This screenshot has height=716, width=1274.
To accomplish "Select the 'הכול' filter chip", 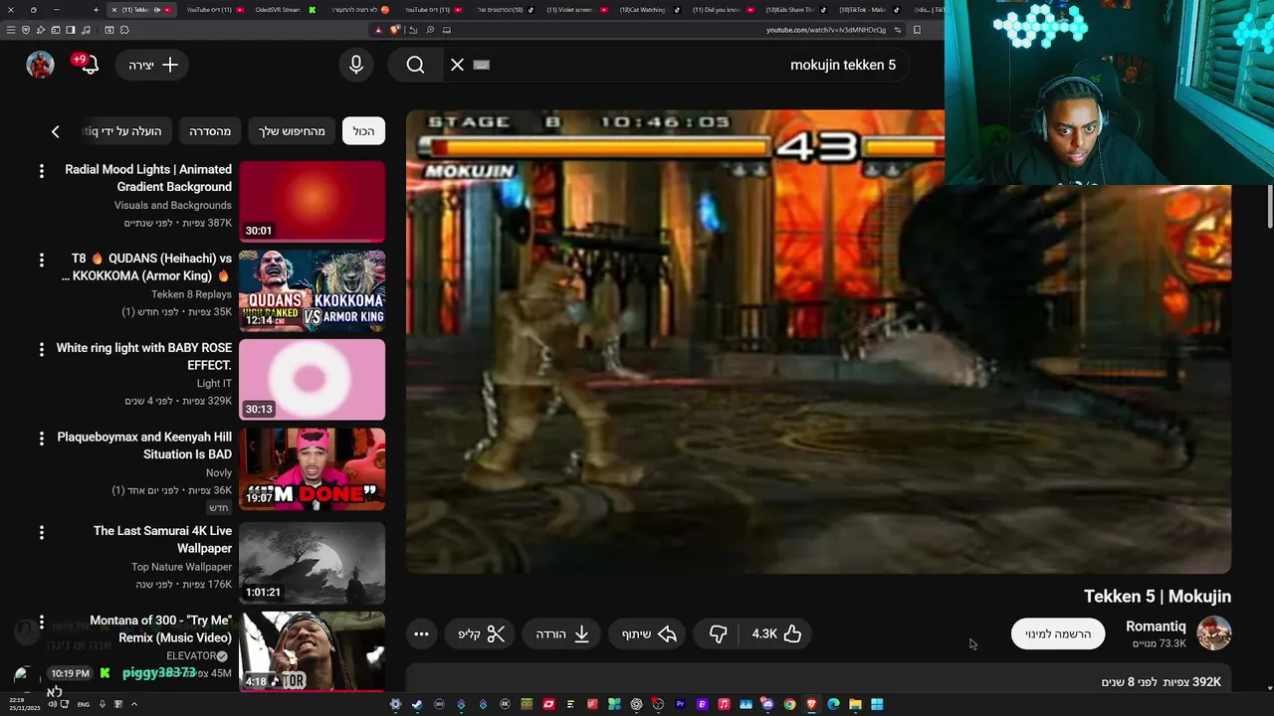I will point(363,131).
